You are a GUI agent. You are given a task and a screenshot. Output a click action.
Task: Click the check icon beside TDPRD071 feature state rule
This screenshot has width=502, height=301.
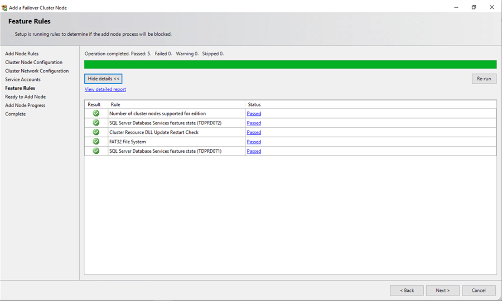(x=96, y=151)
